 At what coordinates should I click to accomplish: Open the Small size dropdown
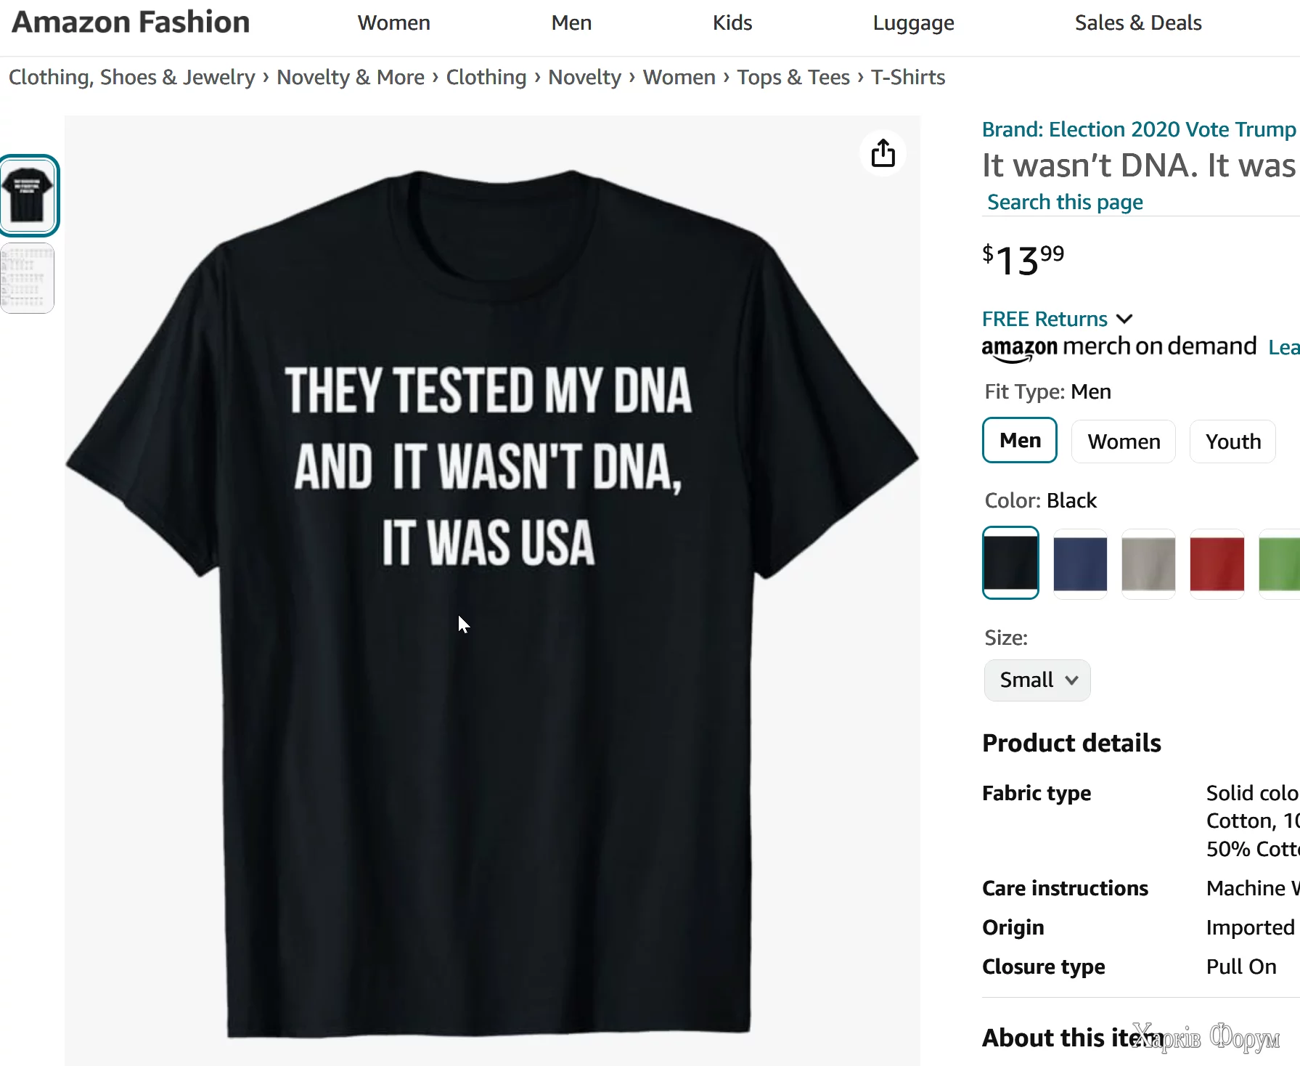[x=1037, y=680]
